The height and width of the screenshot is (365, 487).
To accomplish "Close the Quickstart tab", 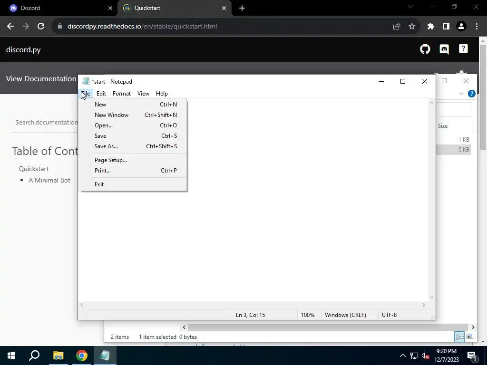I will coord(224,8).
